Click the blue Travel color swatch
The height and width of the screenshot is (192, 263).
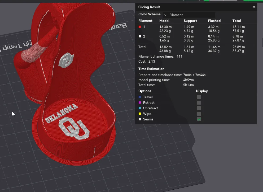click(140, 97)
